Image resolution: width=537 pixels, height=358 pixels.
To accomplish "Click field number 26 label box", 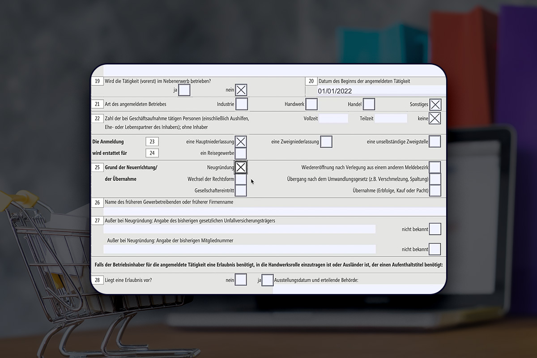I will 97,202.
